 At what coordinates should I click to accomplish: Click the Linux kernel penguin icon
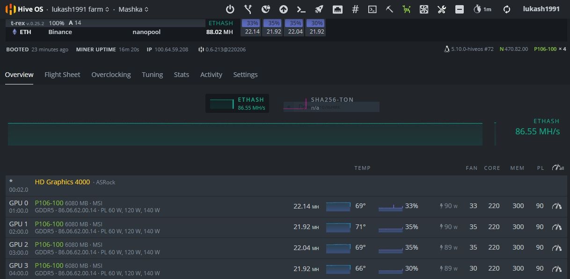tap(446, 49)
